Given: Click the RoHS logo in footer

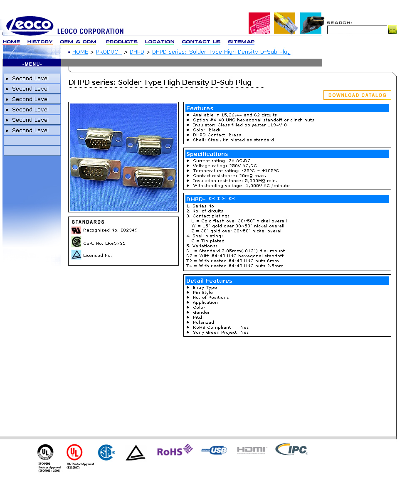Looking at the screenshot, I should click(175, 450).
